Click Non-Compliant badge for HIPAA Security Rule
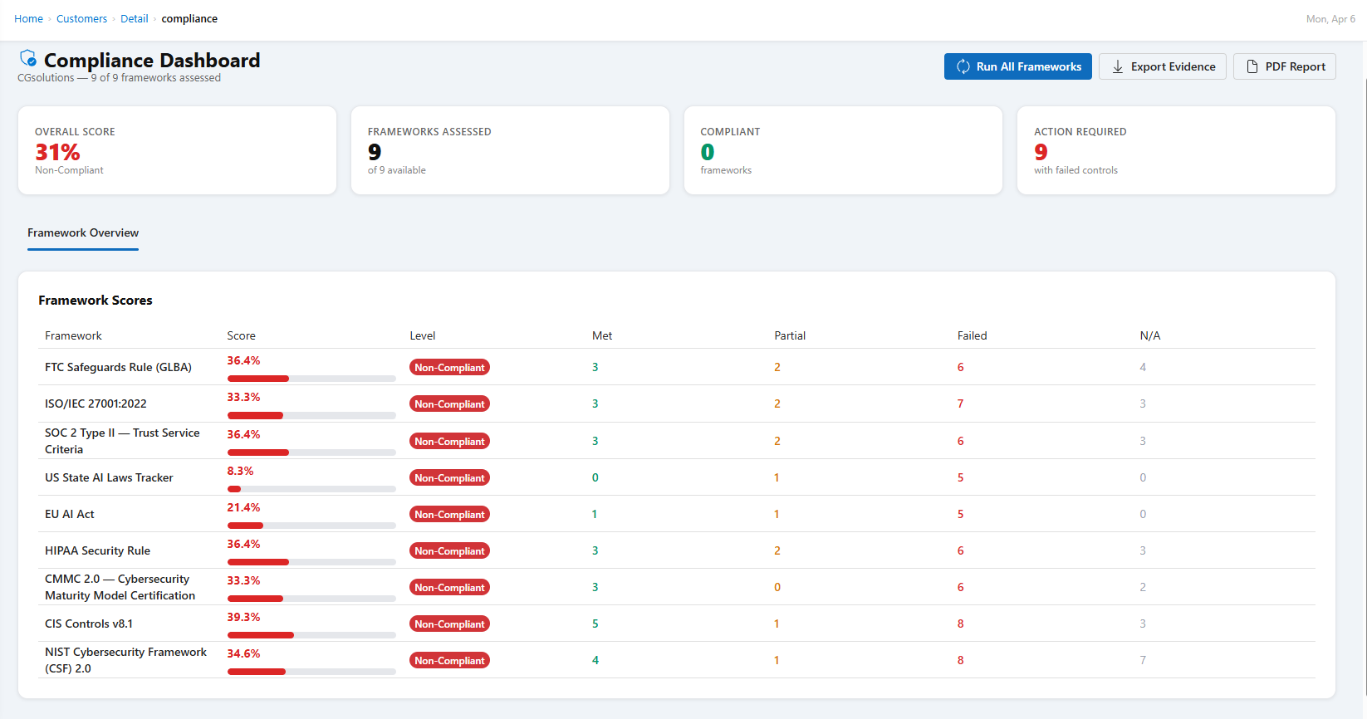The image size is (1367, 719). point(449,550)
